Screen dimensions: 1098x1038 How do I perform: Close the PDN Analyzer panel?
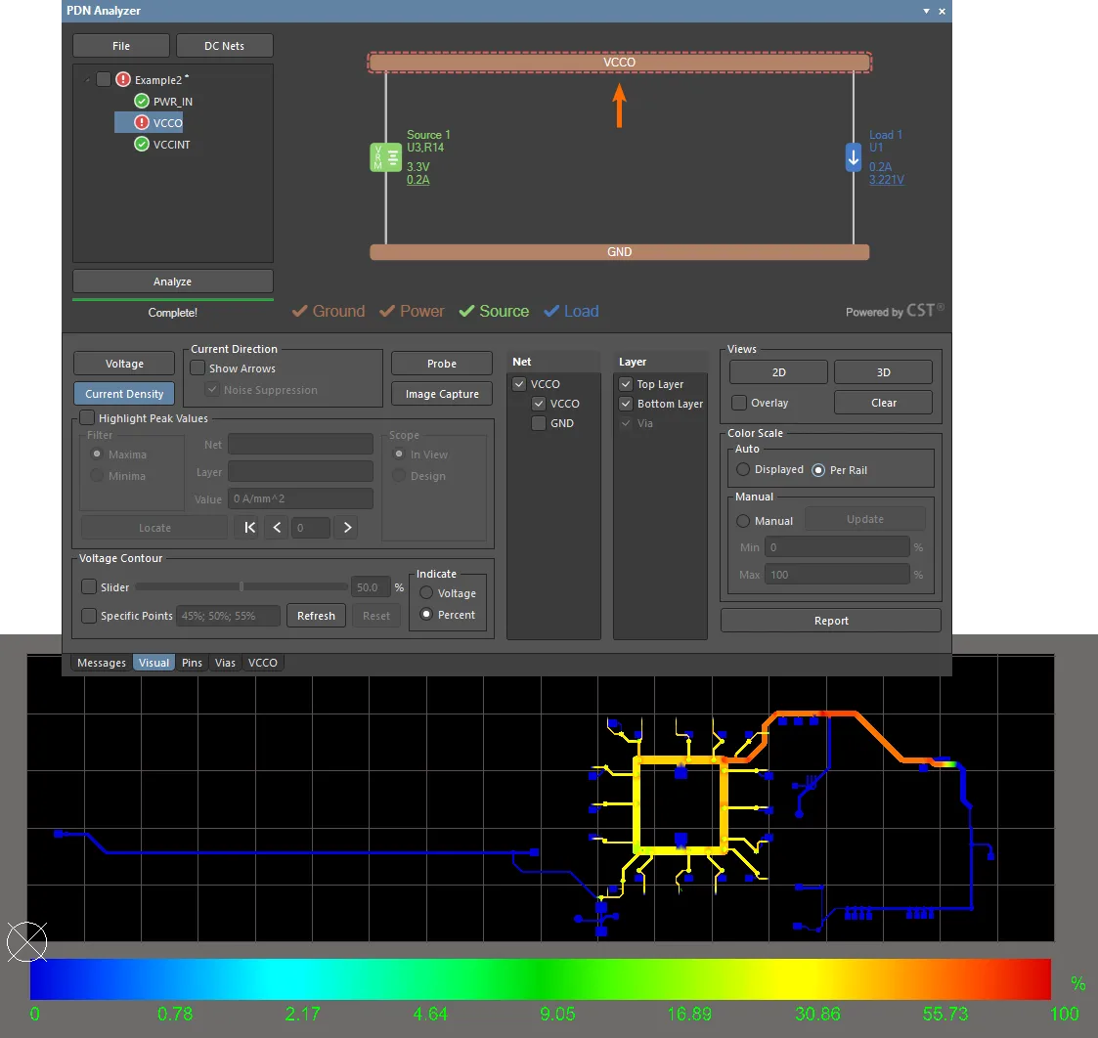point(942,11)
